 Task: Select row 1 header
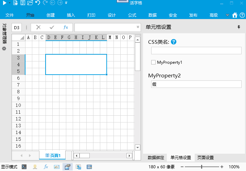coord(18,44)
